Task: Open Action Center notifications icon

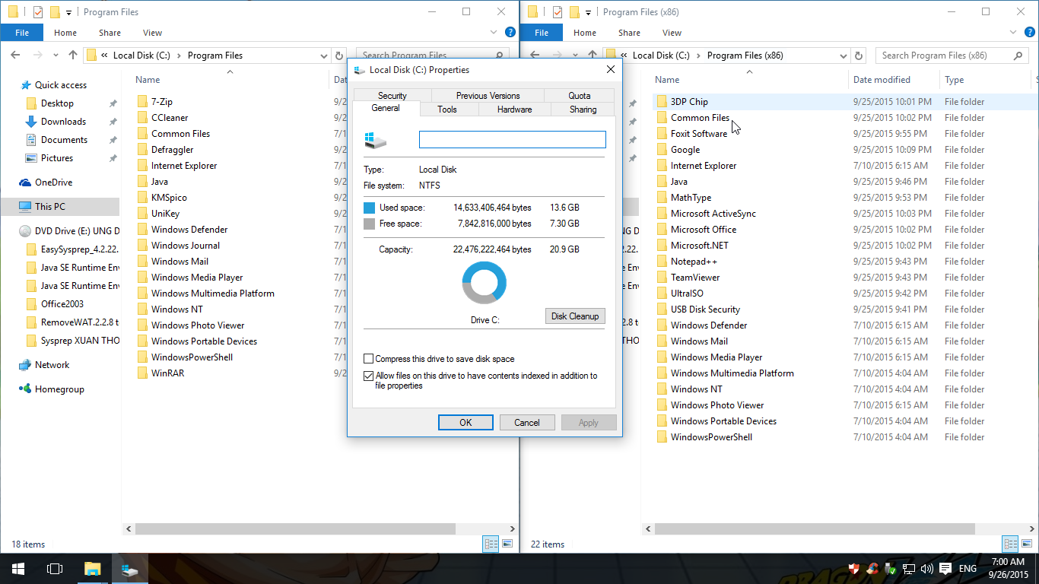Action: [945, 568]
